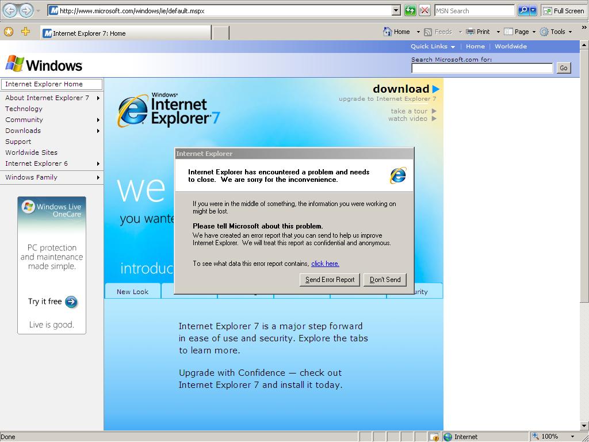Select the New Look tab

coord(132,292)
